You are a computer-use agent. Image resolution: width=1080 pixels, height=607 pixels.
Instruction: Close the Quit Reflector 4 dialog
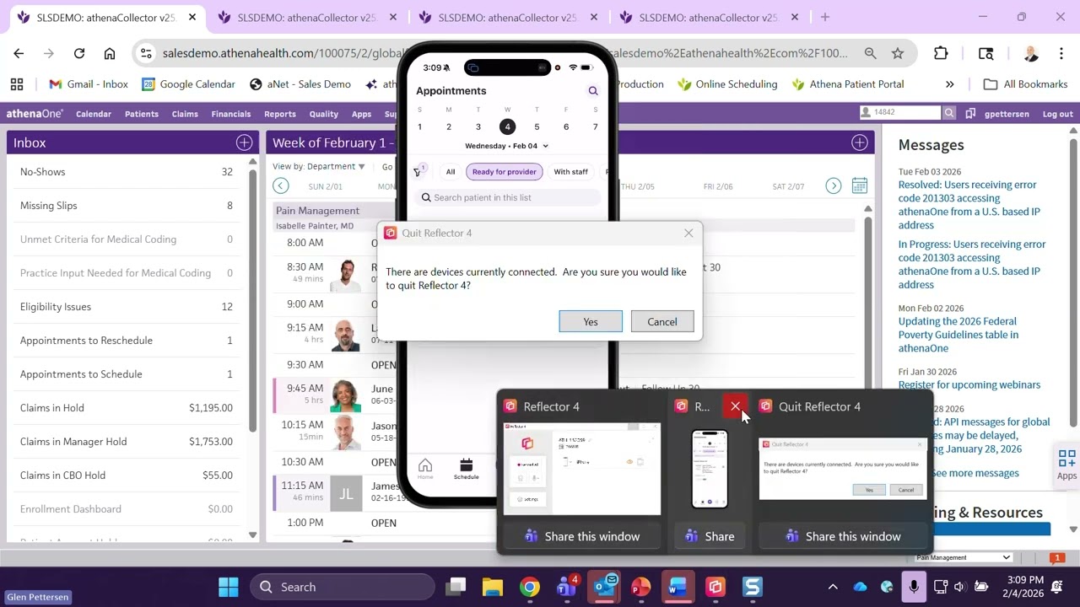pos(688,233)
